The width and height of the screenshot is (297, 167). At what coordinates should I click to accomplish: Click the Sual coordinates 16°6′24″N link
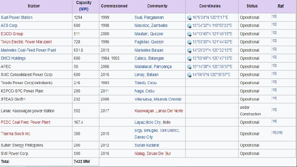[x=210, y=17]
